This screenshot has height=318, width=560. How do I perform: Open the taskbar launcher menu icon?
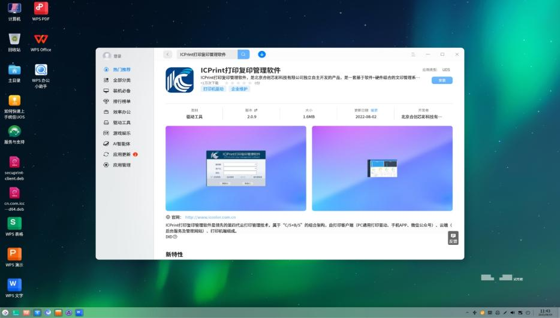6,313
